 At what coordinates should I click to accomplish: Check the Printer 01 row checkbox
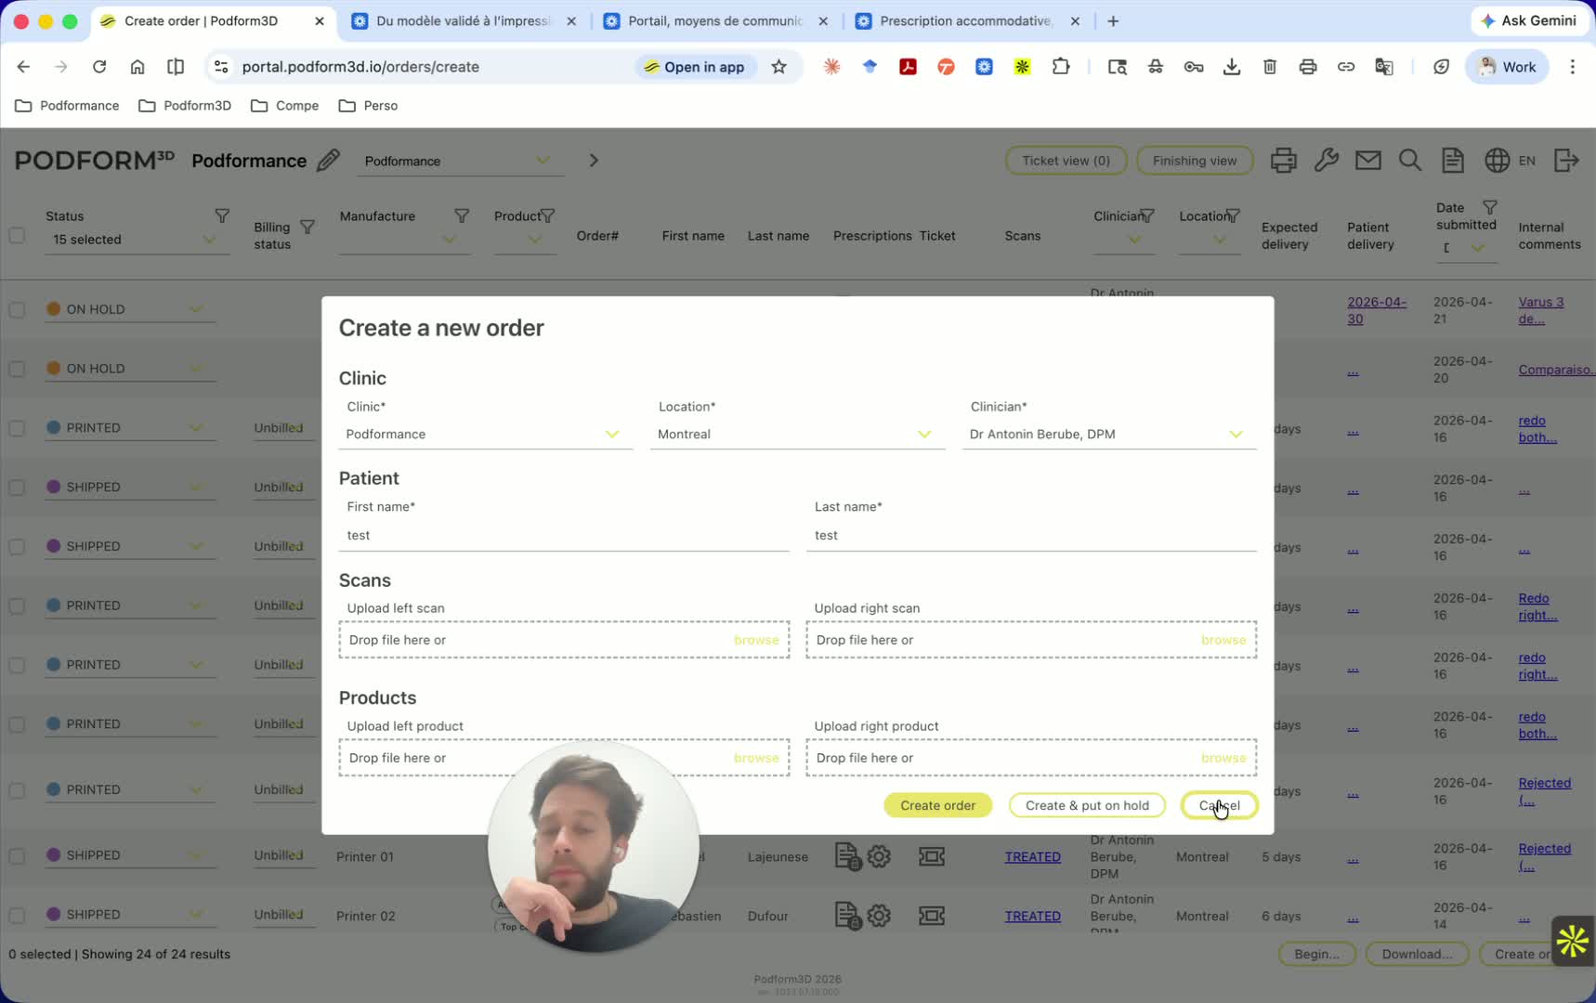[17, 855]
